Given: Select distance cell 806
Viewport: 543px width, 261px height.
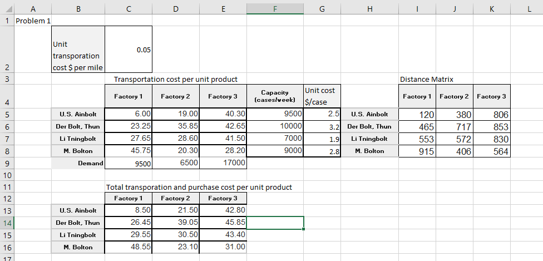Looking at the screenshot, I should click(492, 114).
